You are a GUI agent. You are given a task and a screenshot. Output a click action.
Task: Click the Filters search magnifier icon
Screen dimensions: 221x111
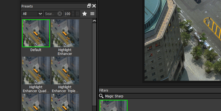101,96
